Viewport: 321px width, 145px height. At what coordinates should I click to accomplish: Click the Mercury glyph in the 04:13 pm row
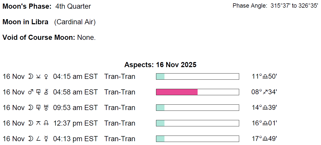point(46,139)
